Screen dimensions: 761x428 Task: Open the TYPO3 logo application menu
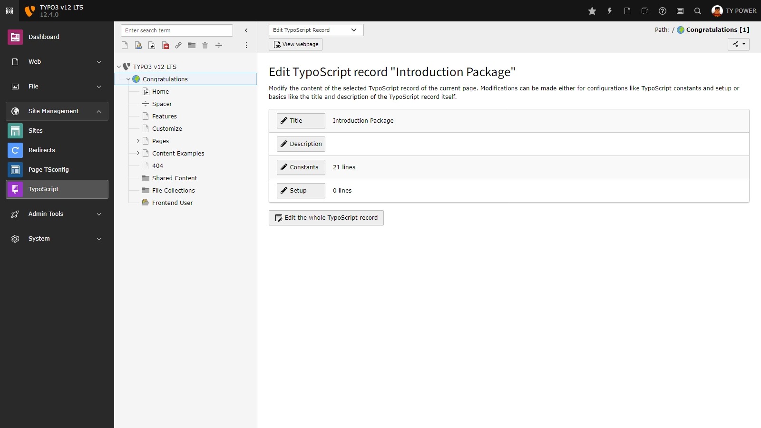coord(29,10)
